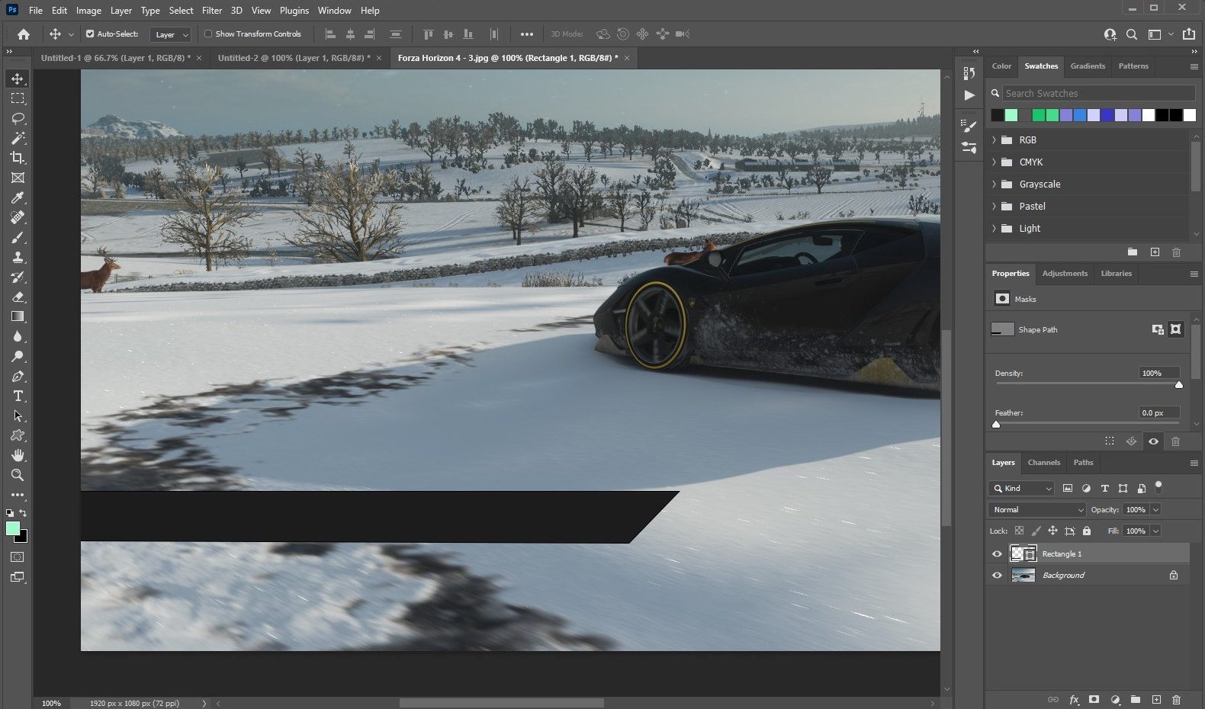This screenshot has width=1205, height=709.
Task: Adjust the Feather slider handle
Action: pyautogui.click(x=996, y=425)
